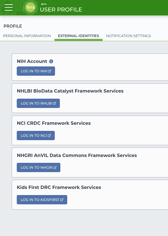
Task: Select the External Identities tab
Action: coord(78,36)
